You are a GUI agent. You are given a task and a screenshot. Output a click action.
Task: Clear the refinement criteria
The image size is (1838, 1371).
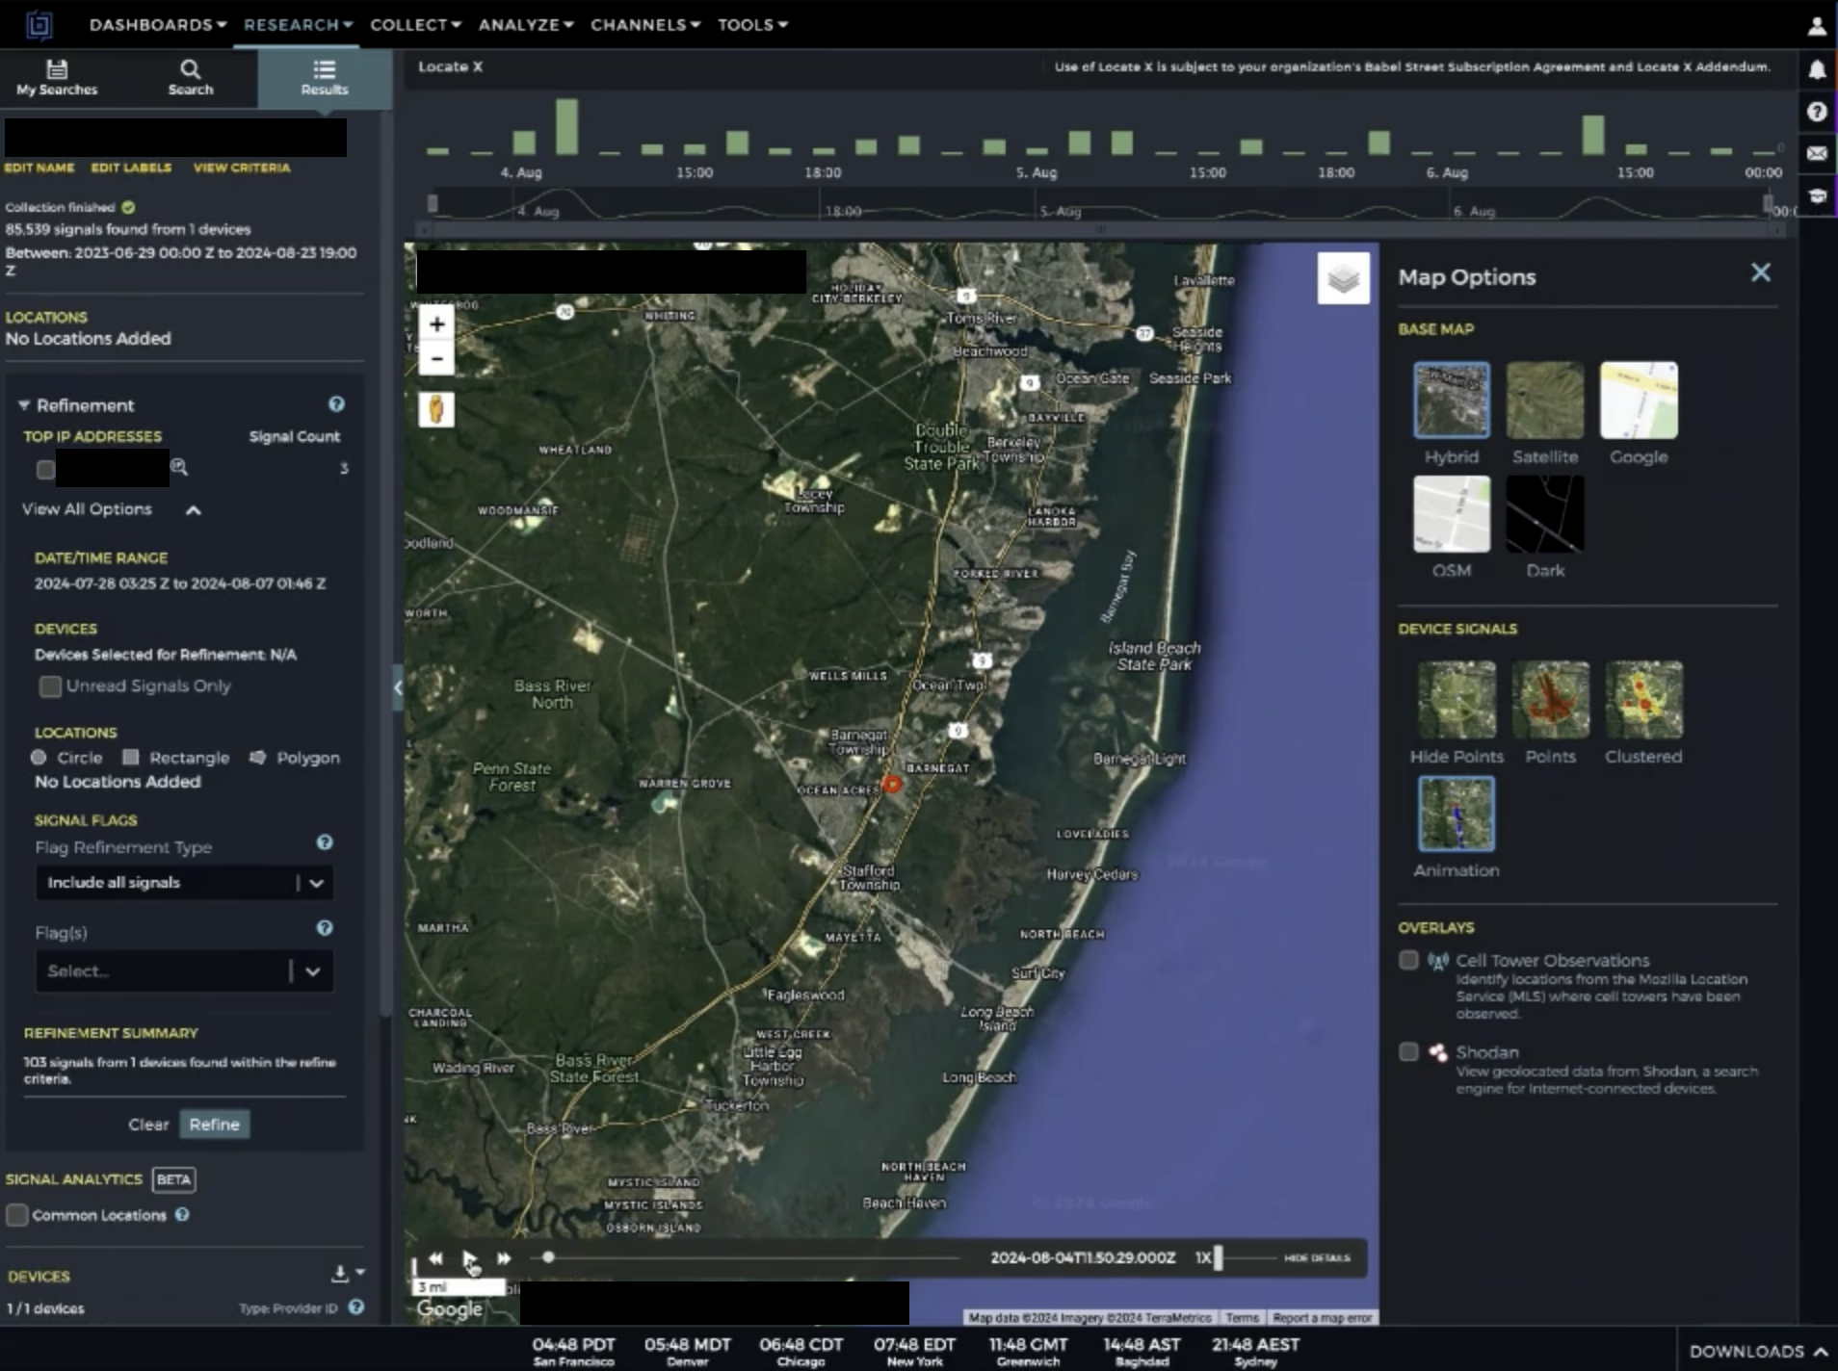click(148, 1125)
